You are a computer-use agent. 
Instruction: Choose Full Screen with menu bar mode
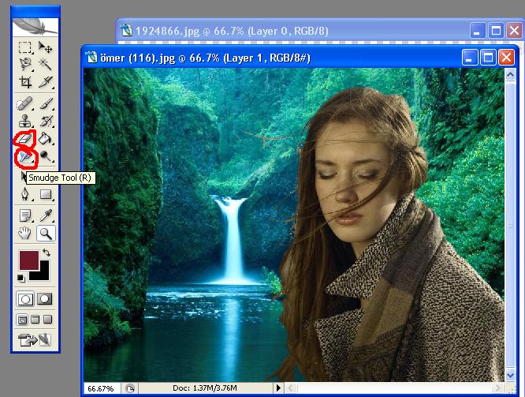(35, 320)
